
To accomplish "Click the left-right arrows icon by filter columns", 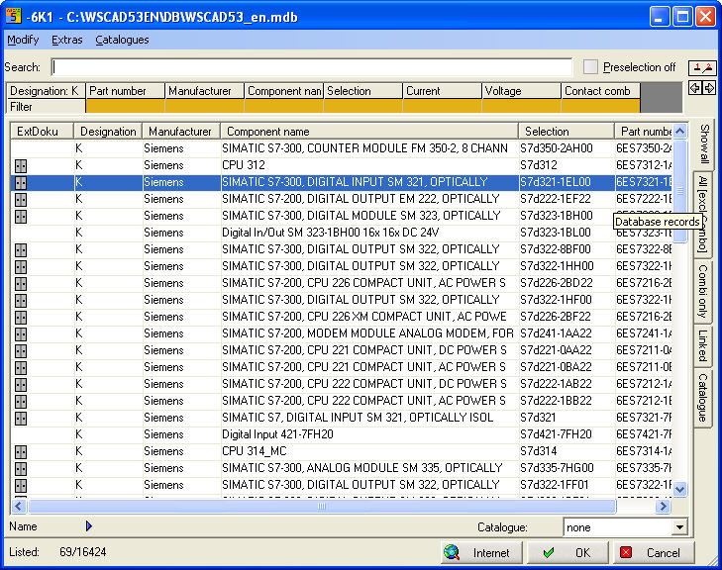I will [702, 88].
